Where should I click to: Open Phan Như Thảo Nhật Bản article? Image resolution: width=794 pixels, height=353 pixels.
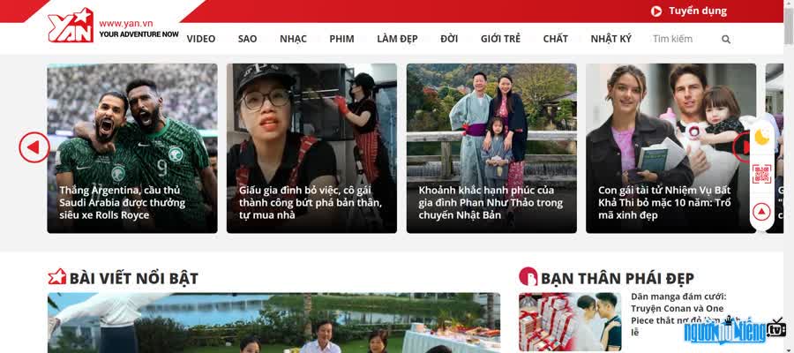click(491, 203)
